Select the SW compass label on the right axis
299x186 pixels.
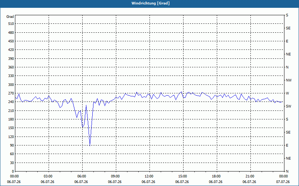289,106
